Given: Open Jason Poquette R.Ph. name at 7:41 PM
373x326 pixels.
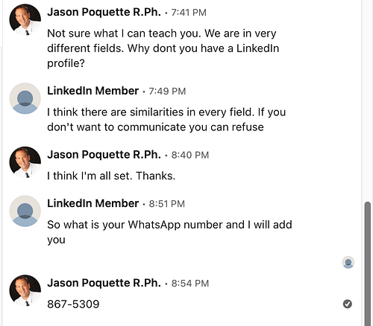Looking at the screenshot, I should (104, 12).
